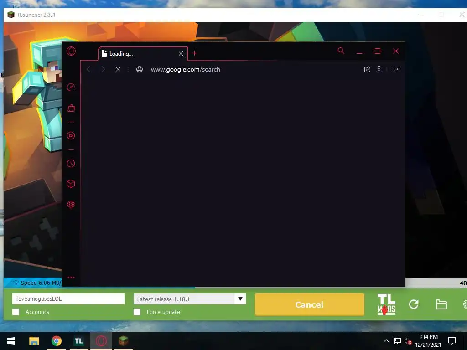Viewport: 467px width, 350px height.
Task: Add a new tab in Opera
Action: click(194, 53)
